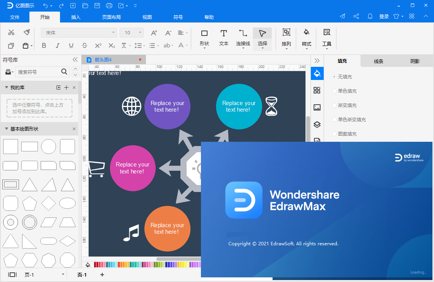434x282 pixels.
Task: Toggle underline formatting
Action: click(71, 46)
